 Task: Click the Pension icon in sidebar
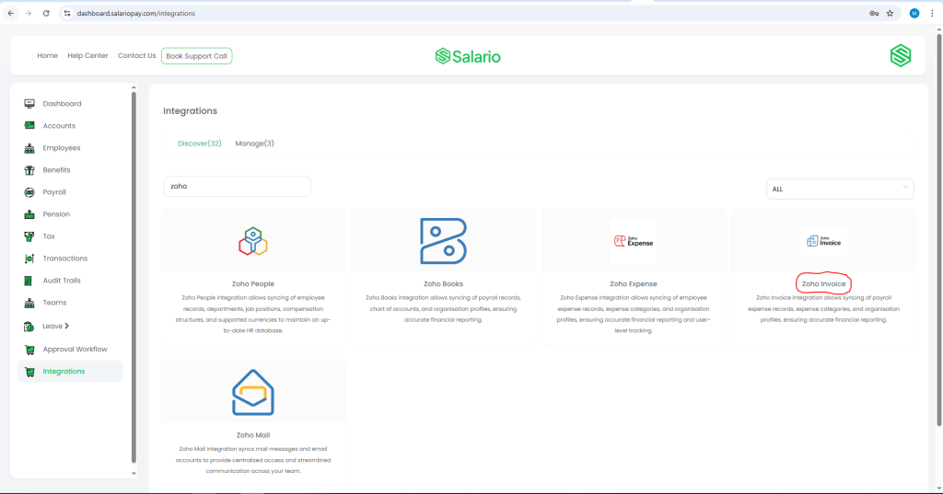[x=29, y=214]
